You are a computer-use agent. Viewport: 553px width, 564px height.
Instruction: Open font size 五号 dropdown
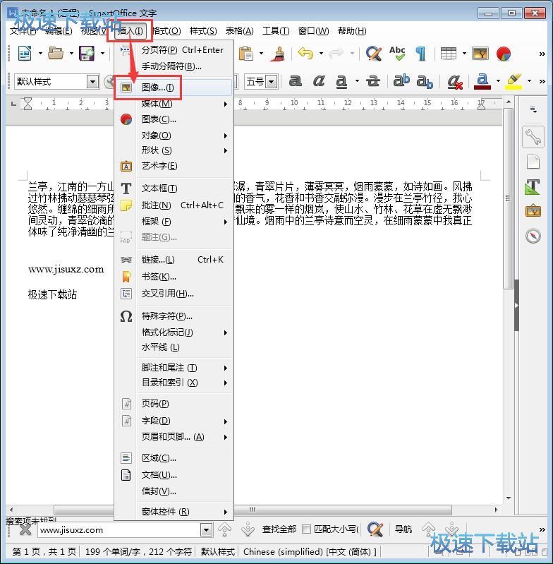[272, 82]
